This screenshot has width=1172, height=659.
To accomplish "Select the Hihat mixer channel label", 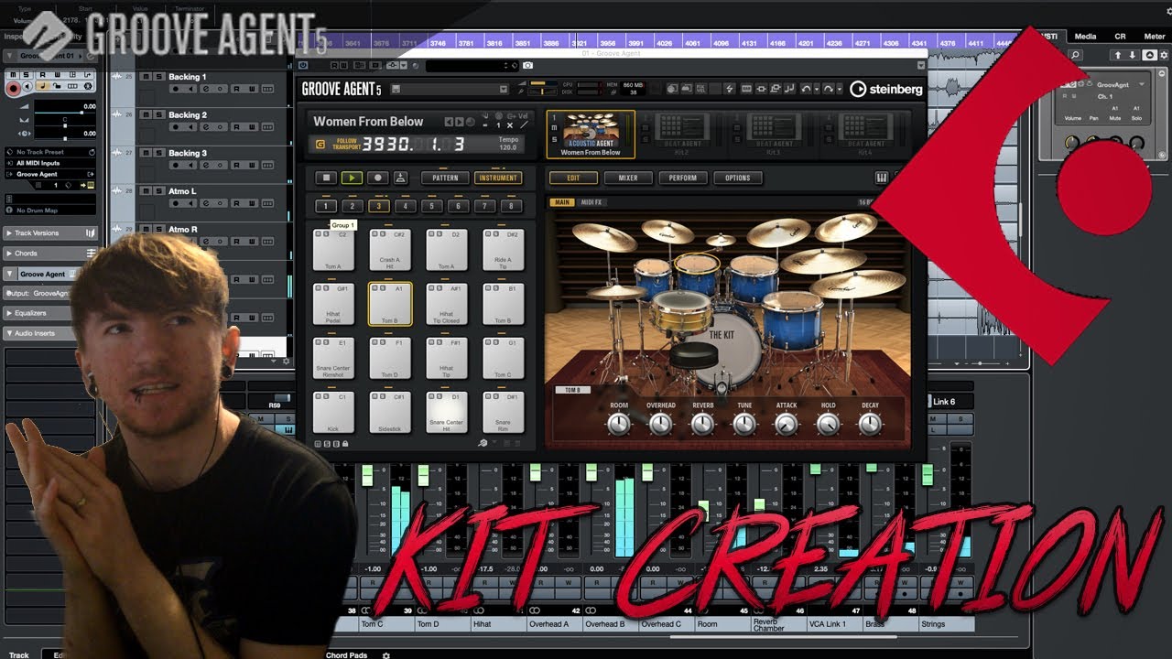I will tap(497, 624).
